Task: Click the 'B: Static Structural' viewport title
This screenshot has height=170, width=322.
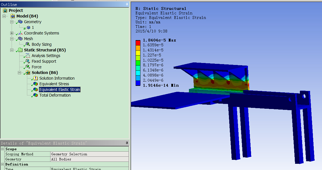Action: point(161,8)
